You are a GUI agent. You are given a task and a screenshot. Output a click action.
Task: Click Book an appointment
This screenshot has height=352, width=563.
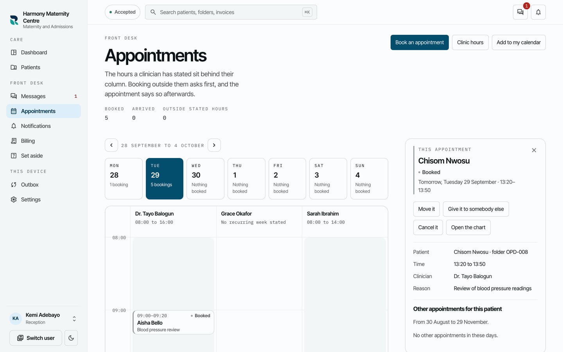(x=420, y=42)
